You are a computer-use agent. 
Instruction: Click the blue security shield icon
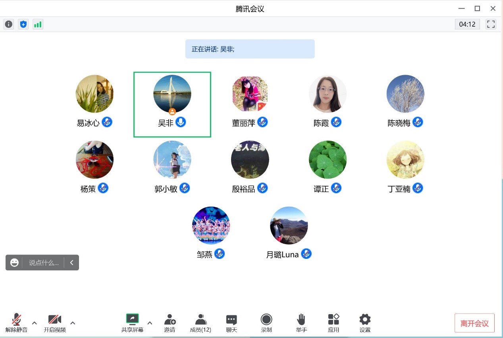[x=23, y=24]
